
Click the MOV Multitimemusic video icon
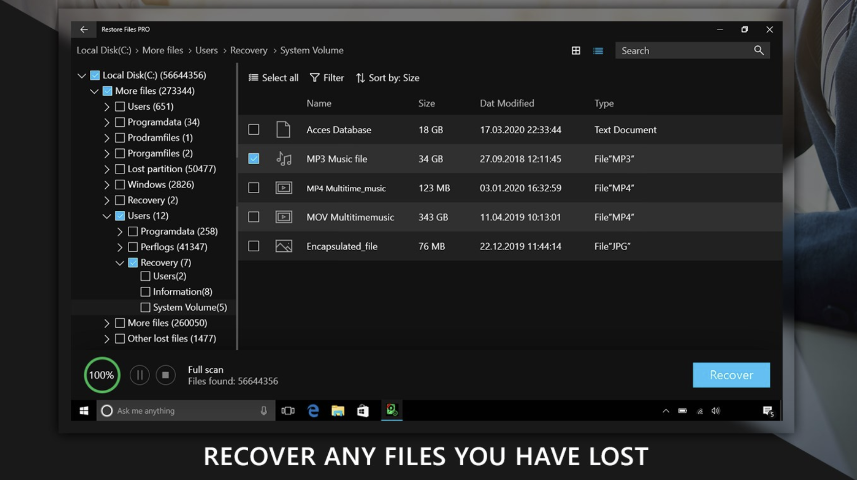[x=284, y=217]
